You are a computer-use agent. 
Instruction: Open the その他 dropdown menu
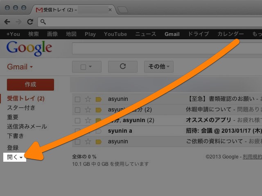coord(159,67)
